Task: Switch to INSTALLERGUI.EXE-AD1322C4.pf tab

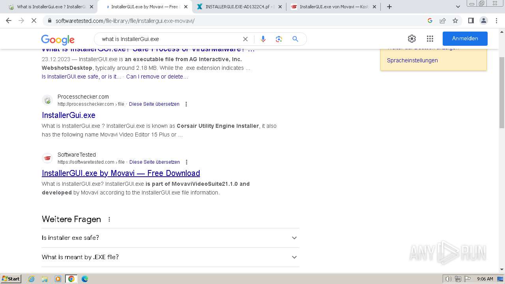Action: 239,7
